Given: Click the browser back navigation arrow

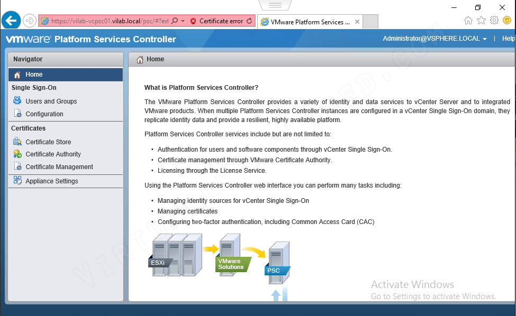Looking at the screenshot, I should click(x=11, y=20).
